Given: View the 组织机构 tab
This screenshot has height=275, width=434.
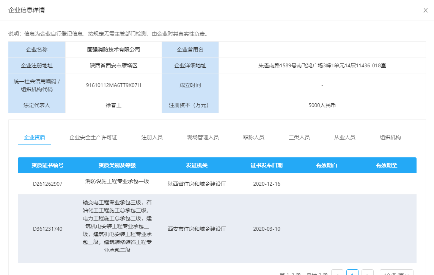Looking at the screenshot, I should (x=390, y=137).
